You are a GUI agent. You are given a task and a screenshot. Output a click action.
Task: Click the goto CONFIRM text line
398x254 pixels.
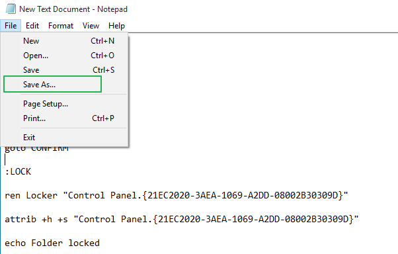click(x=36, y=149)
